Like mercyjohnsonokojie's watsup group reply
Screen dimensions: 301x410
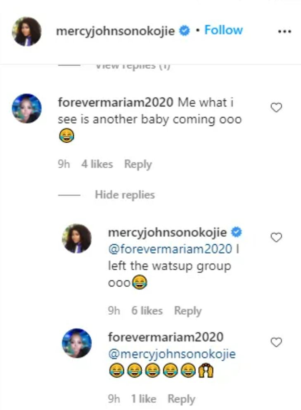pos(276,237)
